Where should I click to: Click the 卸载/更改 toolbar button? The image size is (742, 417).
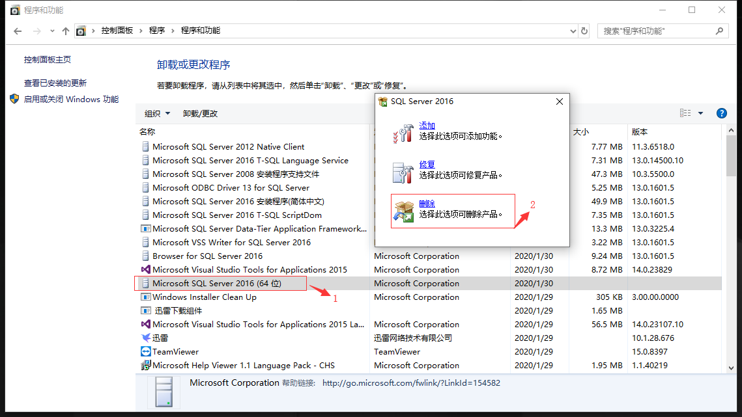[x=200, y=113]
